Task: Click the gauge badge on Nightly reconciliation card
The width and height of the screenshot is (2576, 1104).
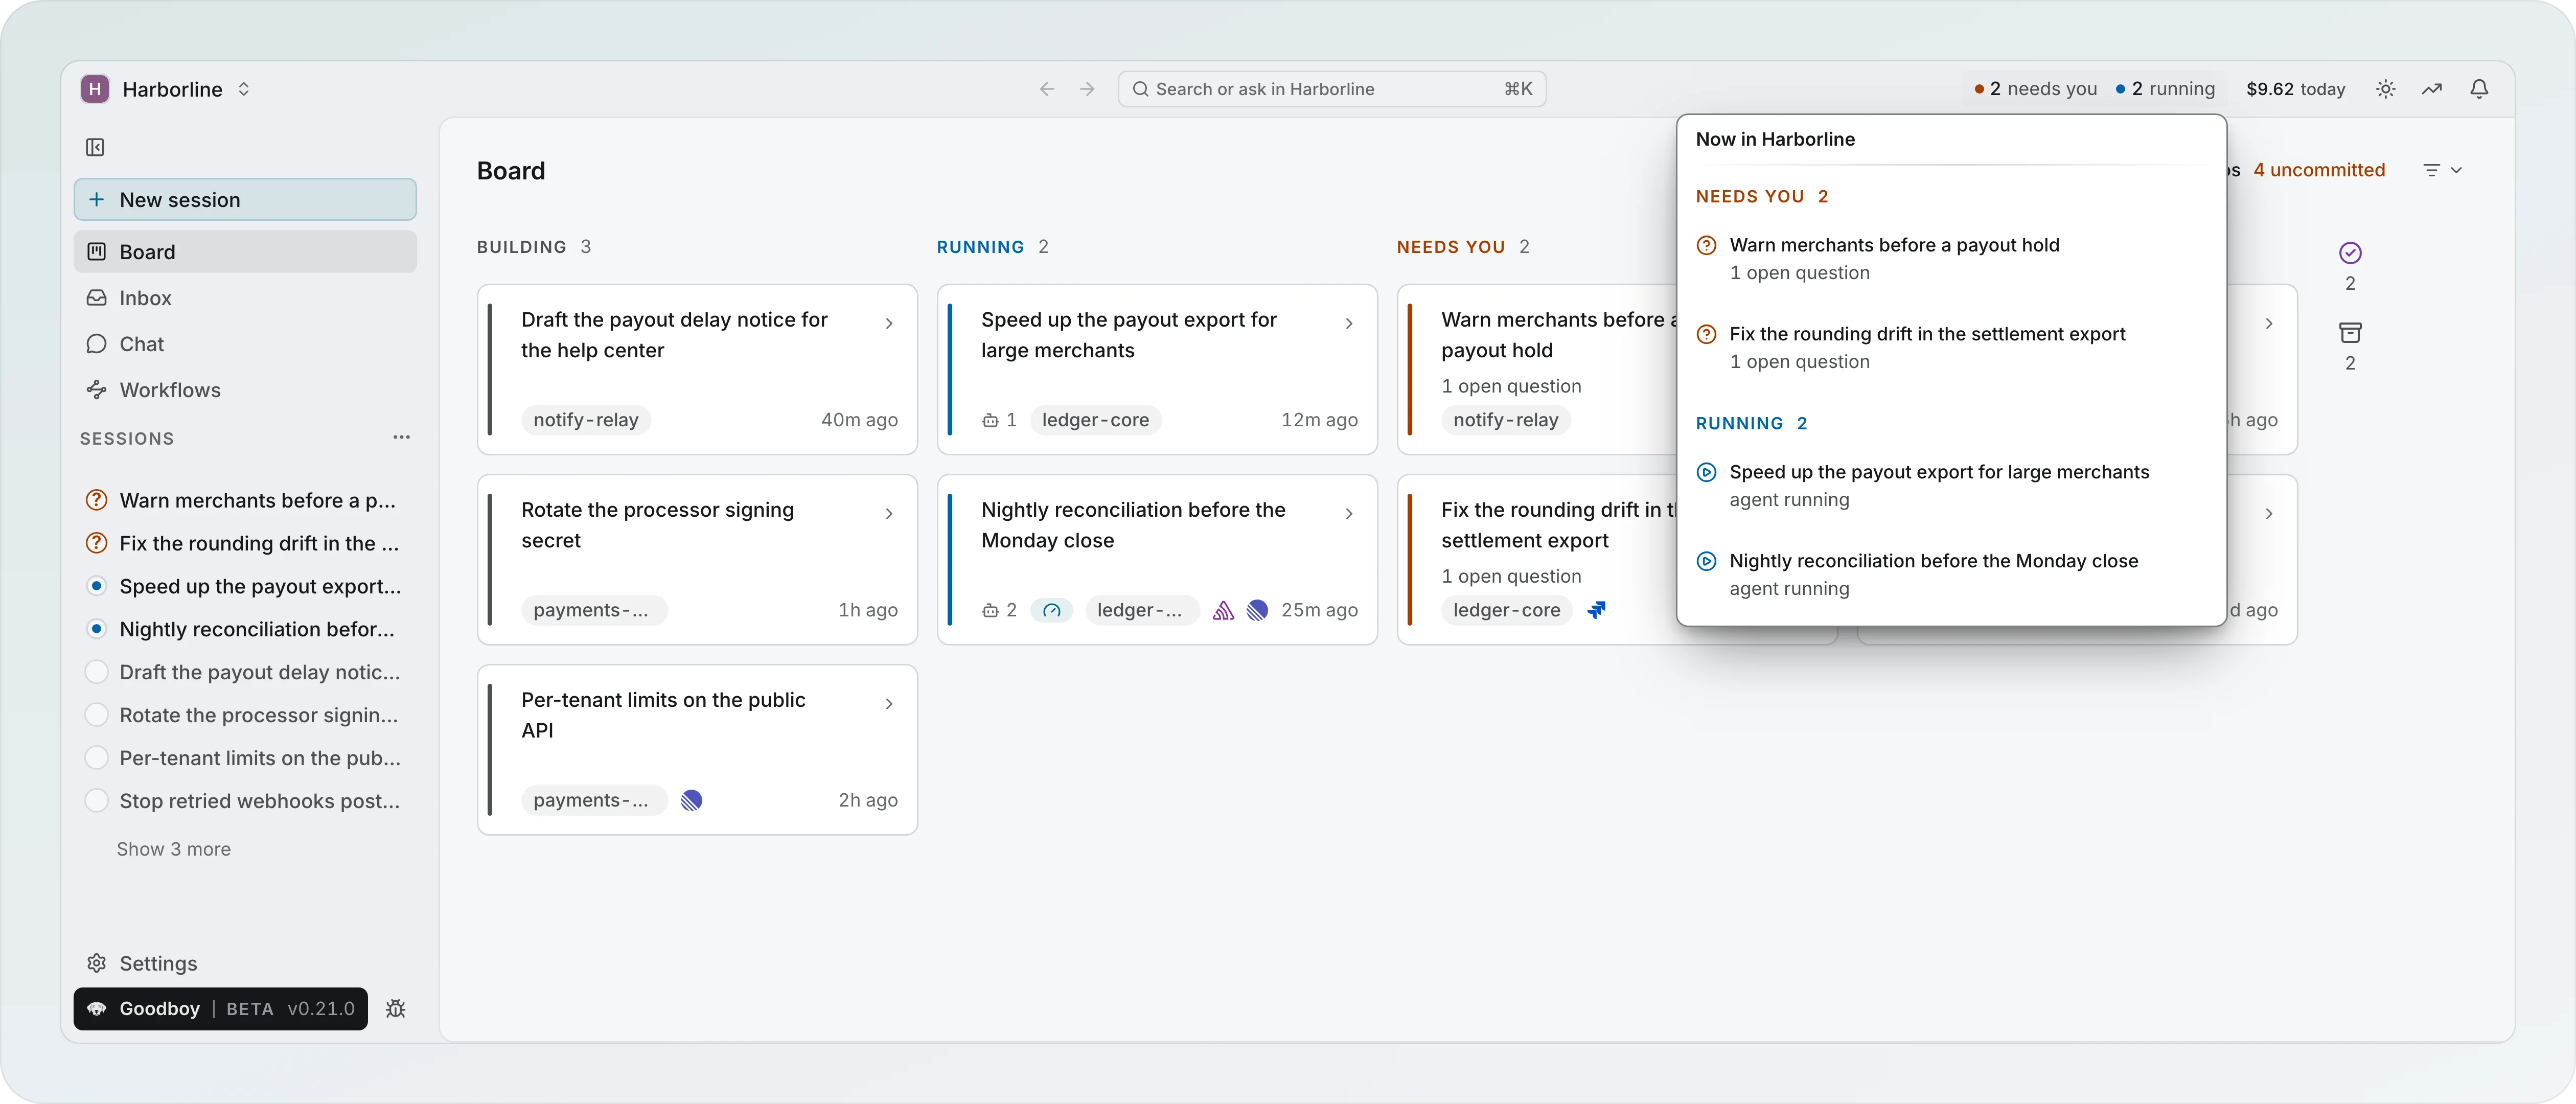Action: [1051, 610]
